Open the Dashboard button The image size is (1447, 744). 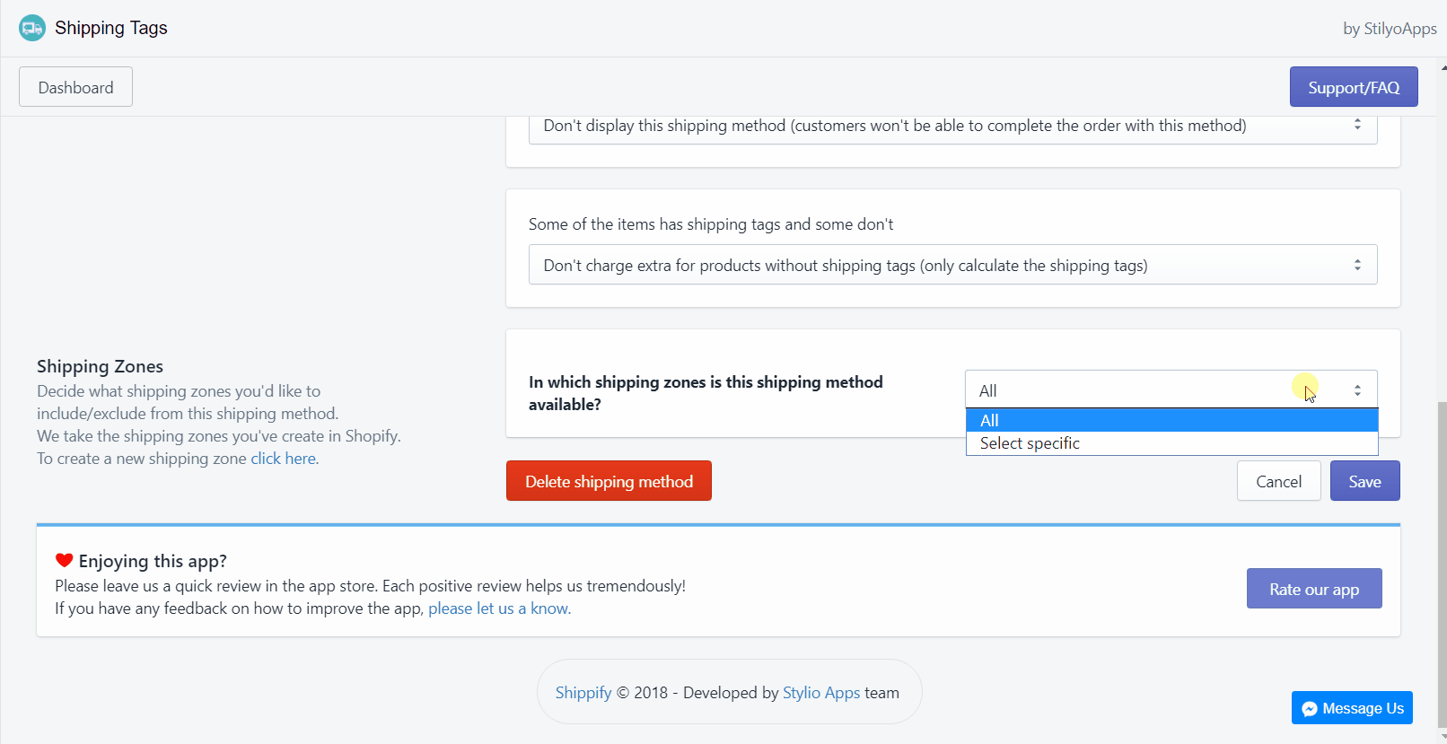pos(75,87)
